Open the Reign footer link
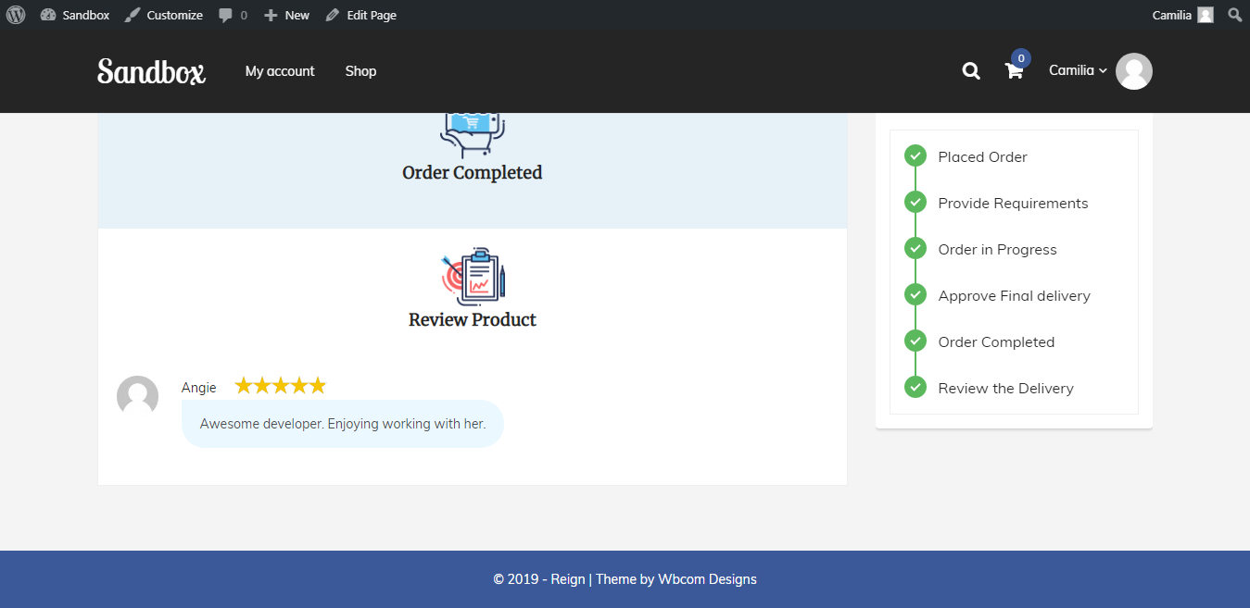This screenshot has width=1250, height=608. coord(568,579)
